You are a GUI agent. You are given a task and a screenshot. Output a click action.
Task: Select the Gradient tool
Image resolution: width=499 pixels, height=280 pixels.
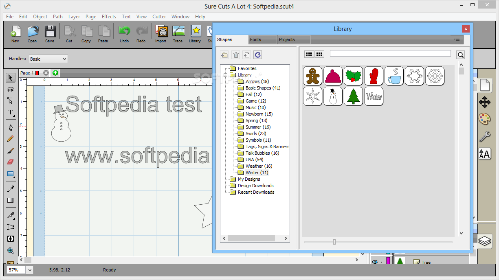[x=11, y=200]
